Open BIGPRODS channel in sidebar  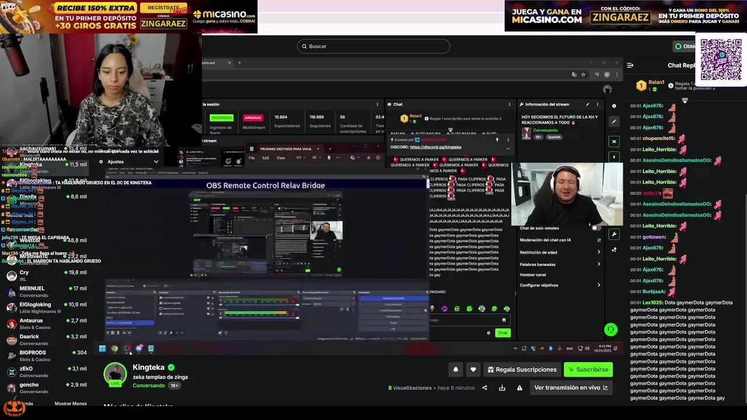46,356
